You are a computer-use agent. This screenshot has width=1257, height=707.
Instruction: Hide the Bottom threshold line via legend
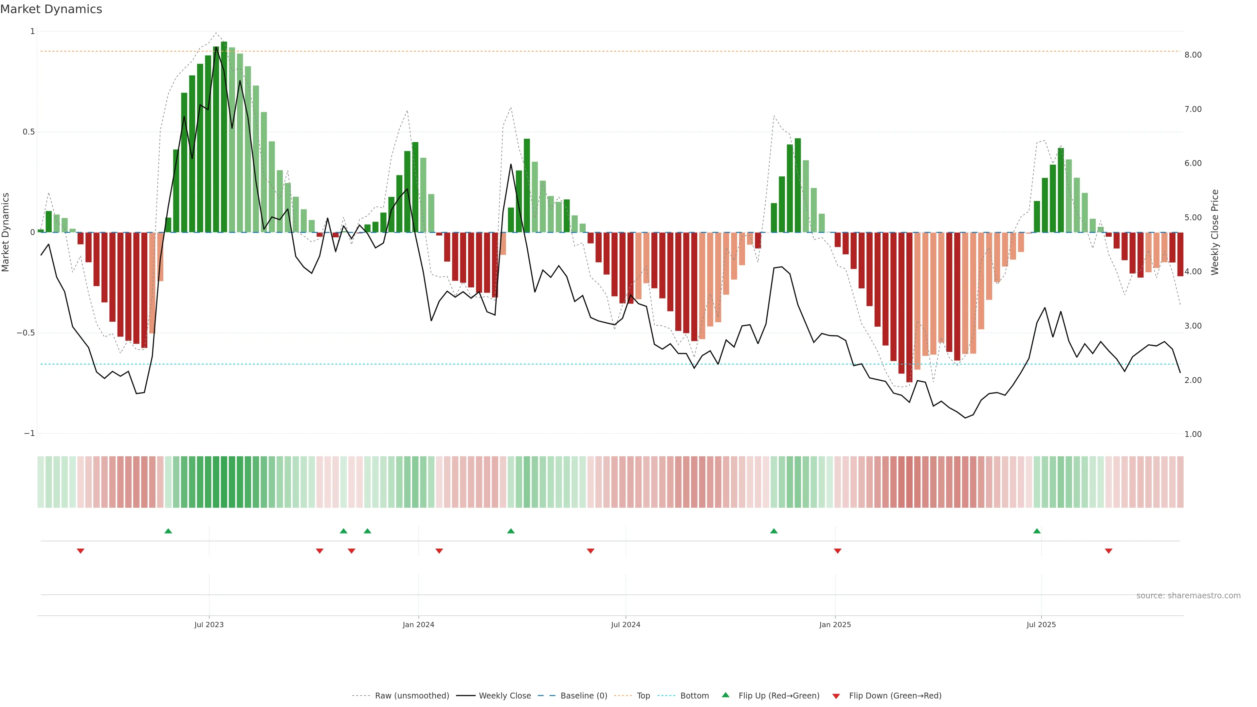coord(694,696)
